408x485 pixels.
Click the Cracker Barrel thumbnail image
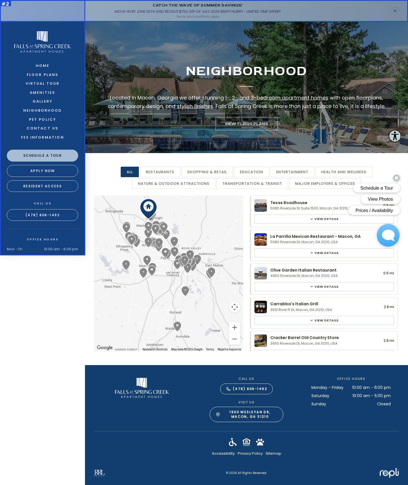tap(261, 341)
